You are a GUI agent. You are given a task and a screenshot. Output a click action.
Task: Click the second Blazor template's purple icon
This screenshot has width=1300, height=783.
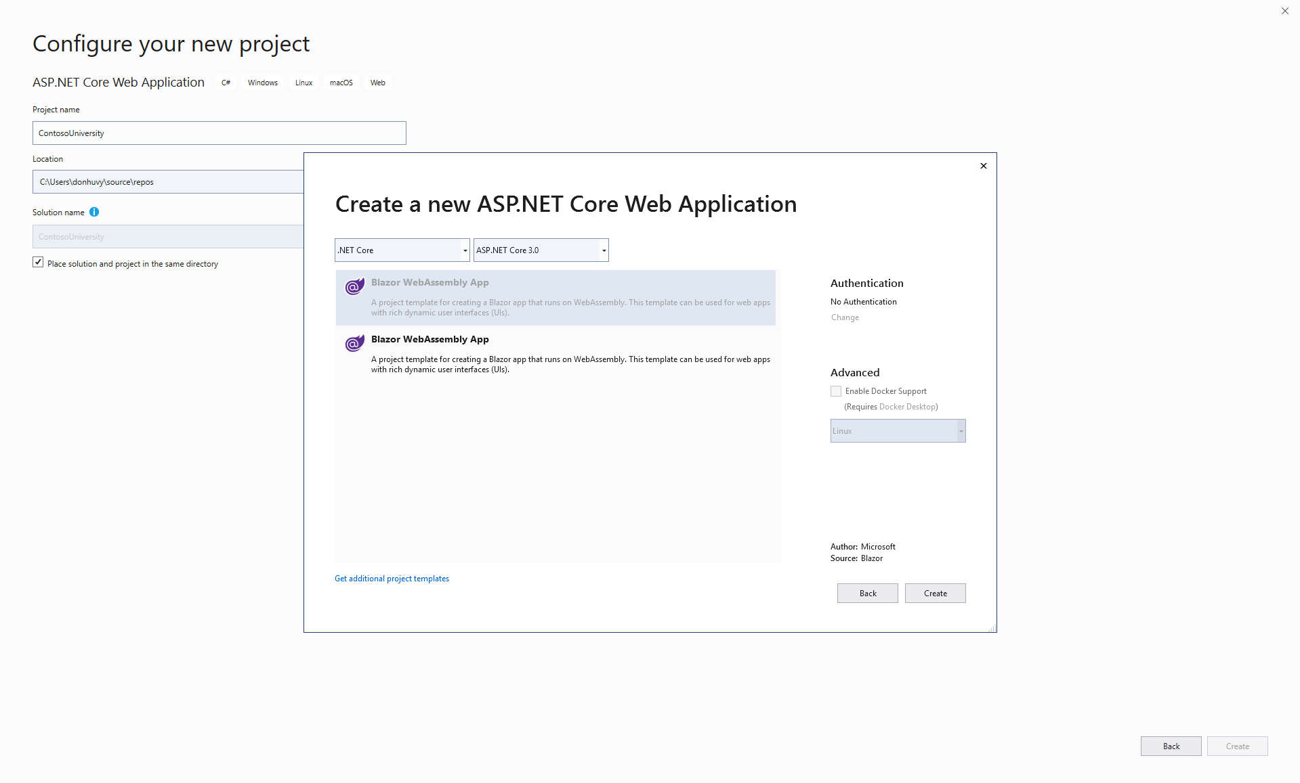point(354,343)
